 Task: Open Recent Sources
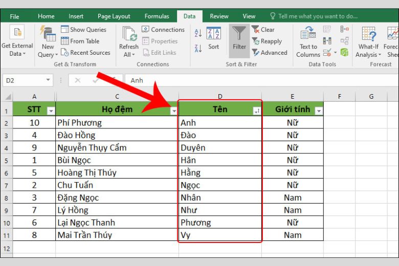click(x=85, y=53)
